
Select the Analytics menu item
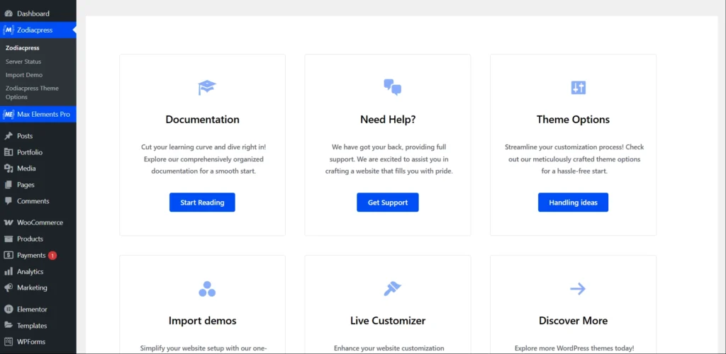(30, 271)
